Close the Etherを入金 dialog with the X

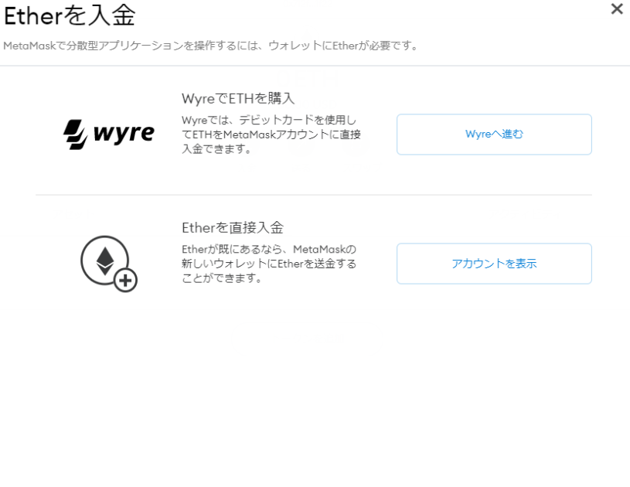(x=617, y=9)
